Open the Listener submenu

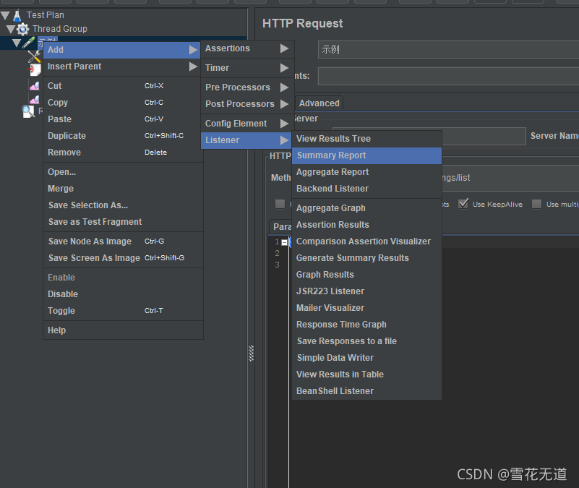point(246,140)
